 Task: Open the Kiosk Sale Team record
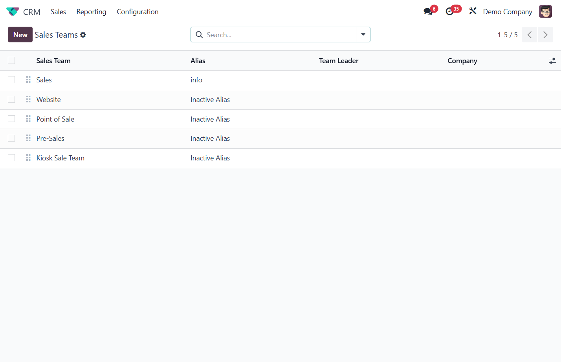click(x=60, y=158)
